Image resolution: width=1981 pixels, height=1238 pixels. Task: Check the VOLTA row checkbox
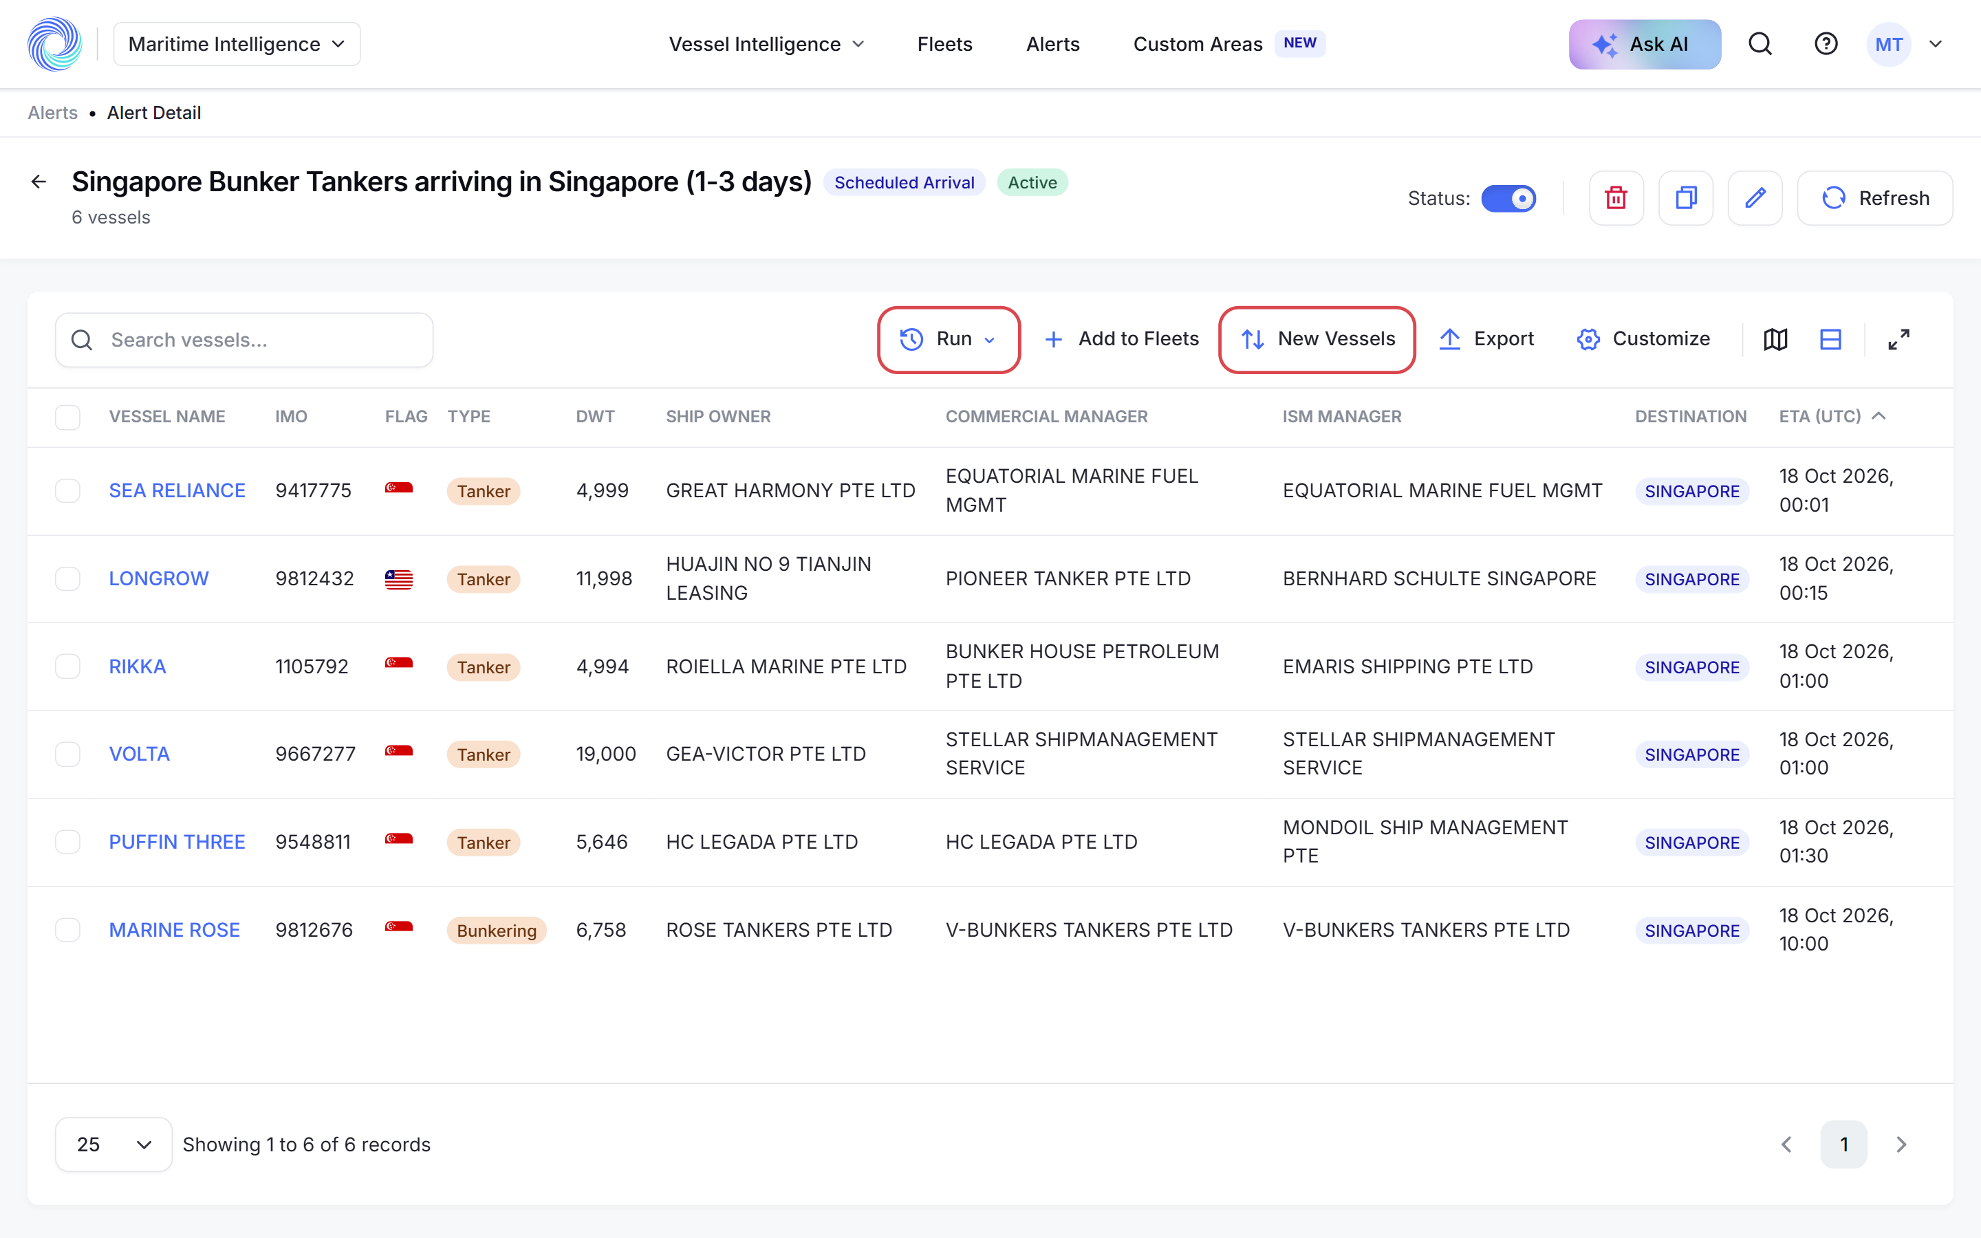pos(68,754)
